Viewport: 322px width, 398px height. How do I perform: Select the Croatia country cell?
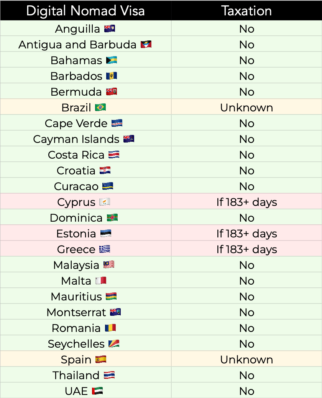(x=85, y=170)
